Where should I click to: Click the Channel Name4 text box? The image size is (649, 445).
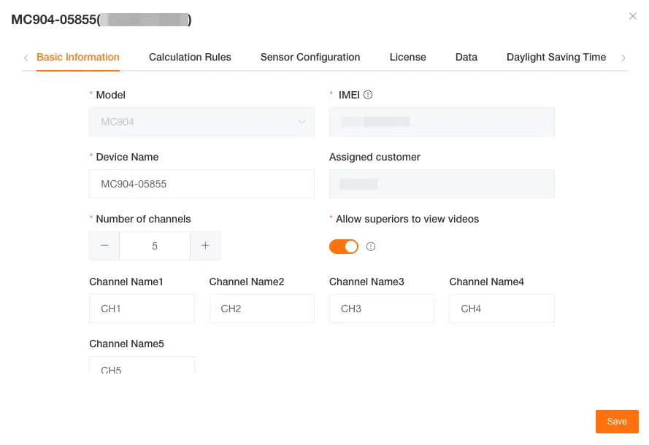point(502,309)
